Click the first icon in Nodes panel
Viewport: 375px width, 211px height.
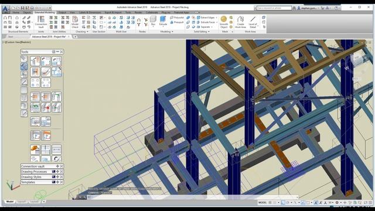139,19
